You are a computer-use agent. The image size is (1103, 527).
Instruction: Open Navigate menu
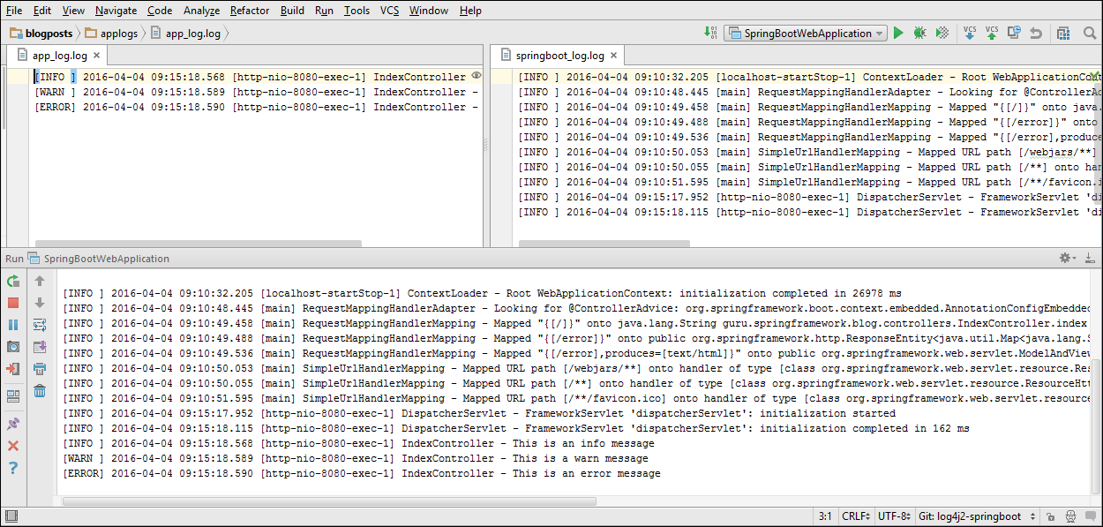click(116, 11)
